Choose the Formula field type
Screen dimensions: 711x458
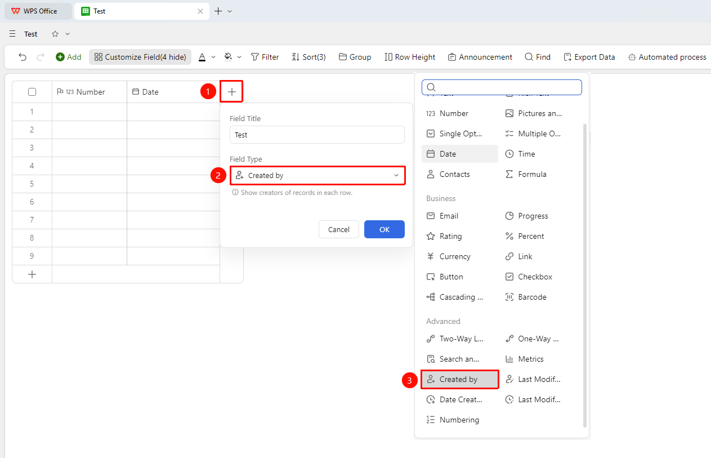pos(539,174)
